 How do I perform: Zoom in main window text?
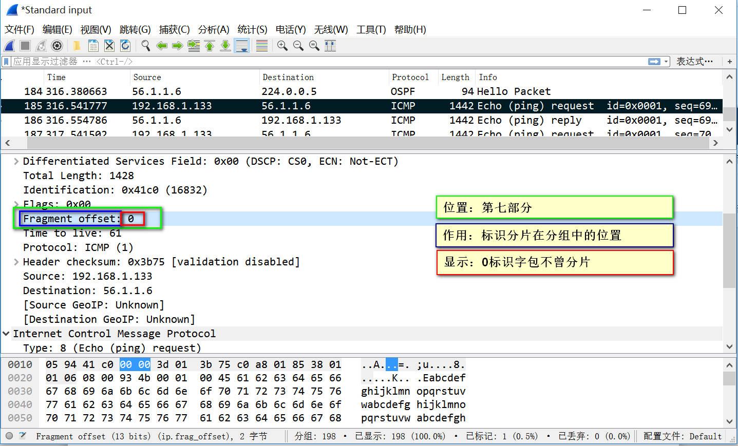click(x=282, y=46)
